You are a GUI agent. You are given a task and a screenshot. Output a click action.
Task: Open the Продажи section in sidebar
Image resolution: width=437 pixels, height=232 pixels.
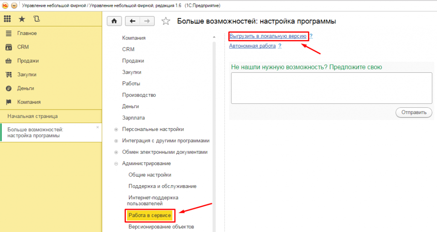[28, 61]
